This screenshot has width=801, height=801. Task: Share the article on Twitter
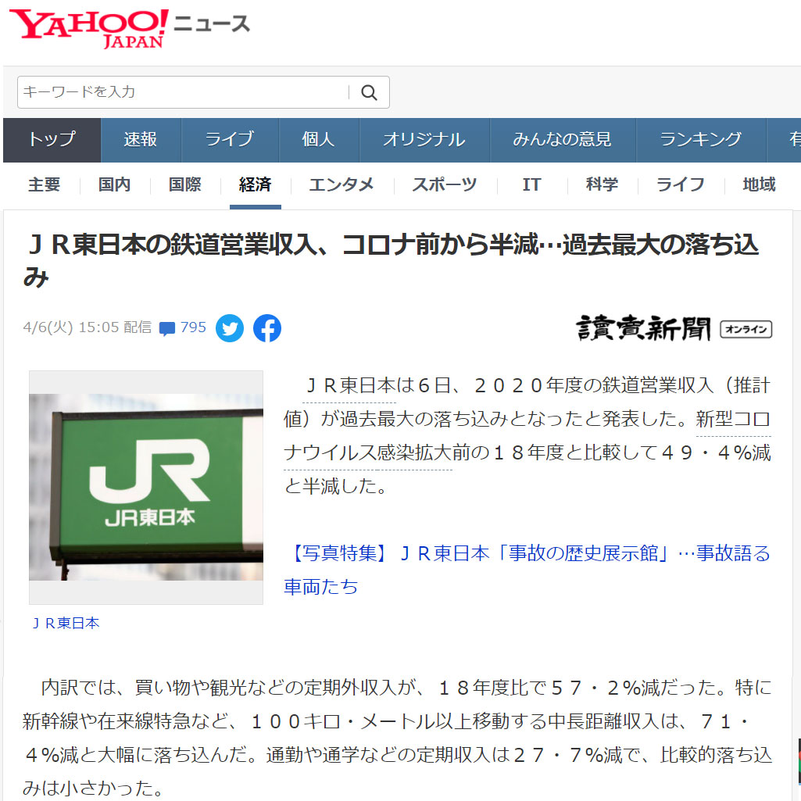(230, 328)
